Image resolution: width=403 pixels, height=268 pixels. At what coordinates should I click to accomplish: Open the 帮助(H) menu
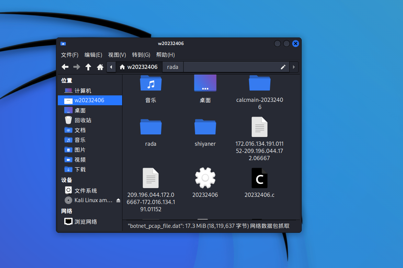(166, 55)
